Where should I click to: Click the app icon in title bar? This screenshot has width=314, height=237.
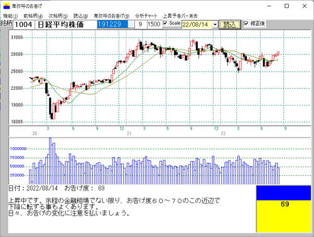6,6
